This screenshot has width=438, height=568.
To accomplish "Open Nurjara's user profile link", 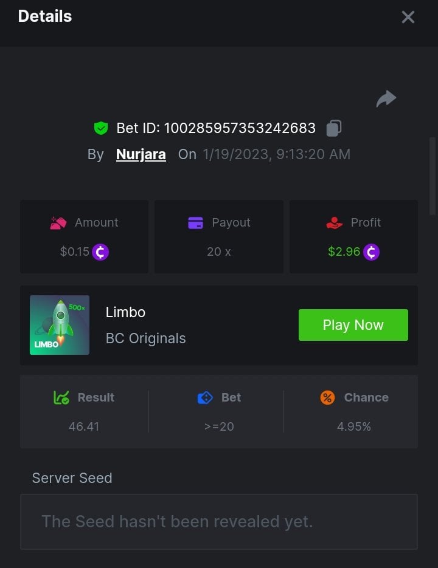I will tap(141, 154).
